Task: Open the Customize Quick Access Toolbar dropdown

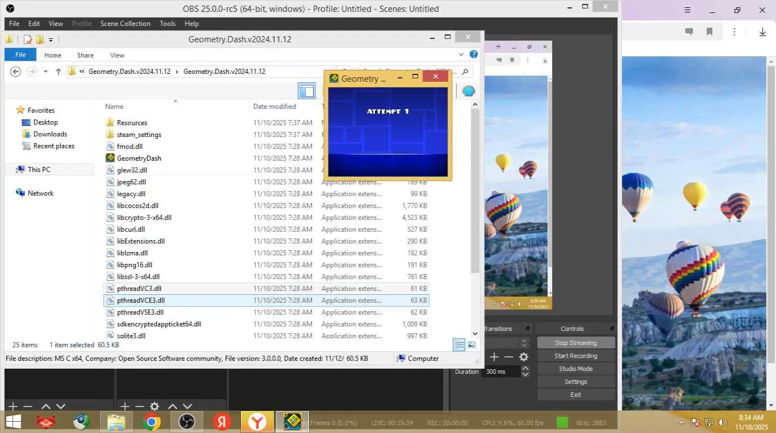Action: tap(51, 39)
